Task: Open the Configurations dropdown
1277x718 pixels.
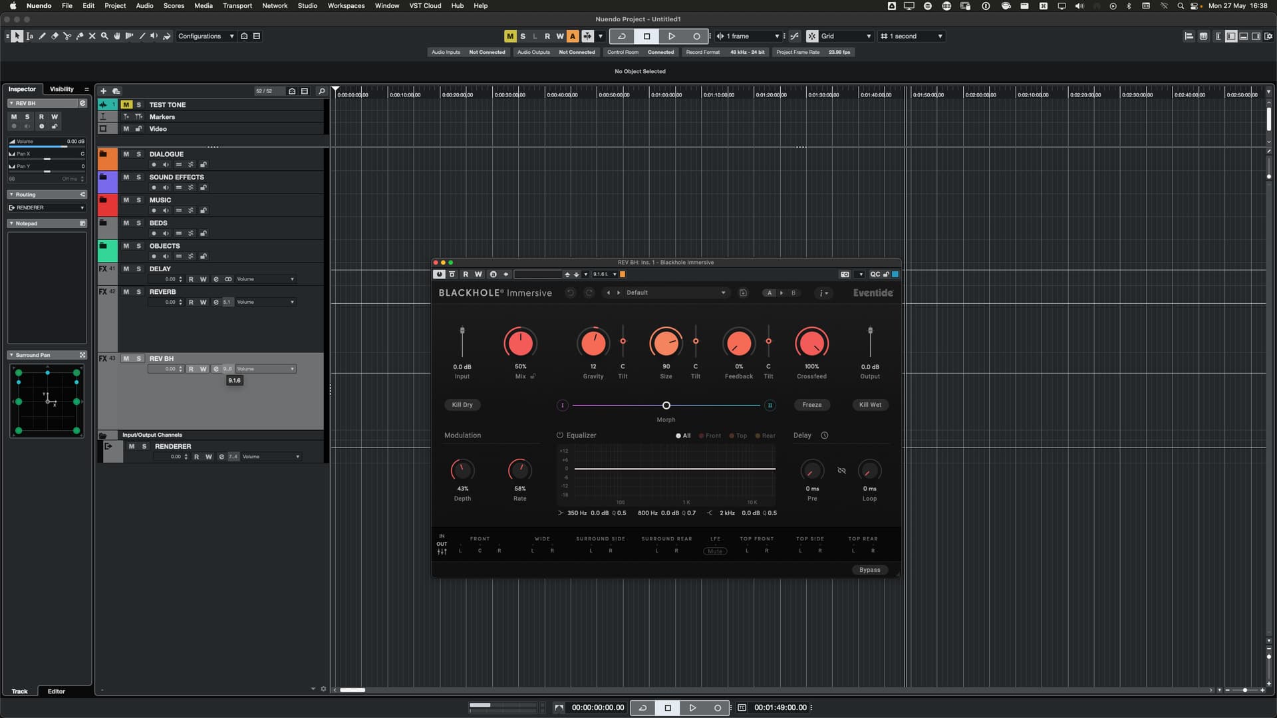Action: [206, 36]
